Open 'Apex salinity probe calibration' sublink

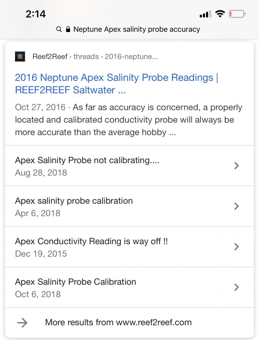coord(74,201)
